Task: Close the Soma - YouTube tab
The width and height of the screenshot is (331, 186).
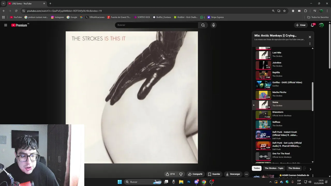Action: [x=44, y=4]
